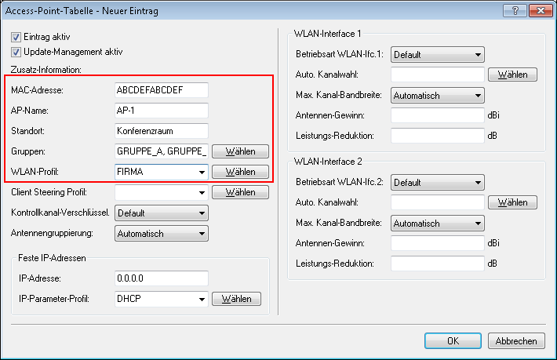Click Abbrechen to cancel the dialog
The height and width of the screenshot is (360, 557).
516,341
